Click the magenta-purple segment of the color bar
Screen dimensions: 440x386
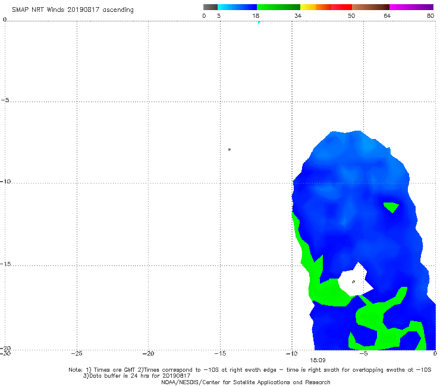coord(411,7)
